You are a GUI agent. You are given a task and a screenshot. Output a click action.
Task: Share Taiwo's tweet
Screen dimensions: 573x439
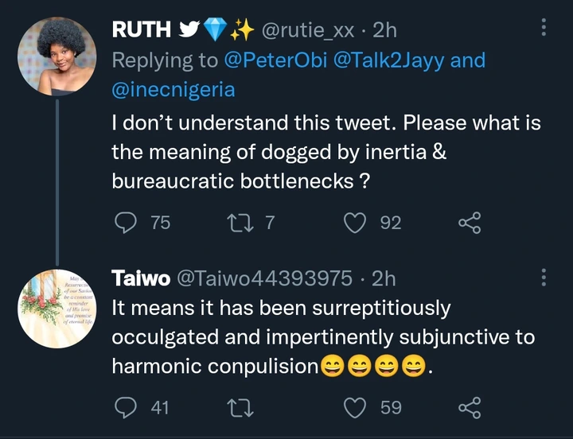tap(470, 408)
